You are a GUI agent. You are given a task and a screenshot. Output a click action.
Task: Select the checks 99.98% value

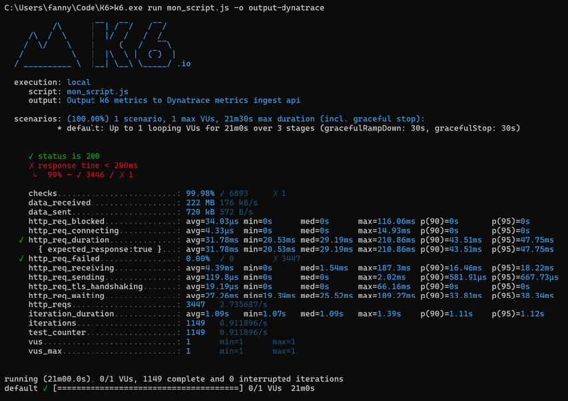[x=202, y=194]
